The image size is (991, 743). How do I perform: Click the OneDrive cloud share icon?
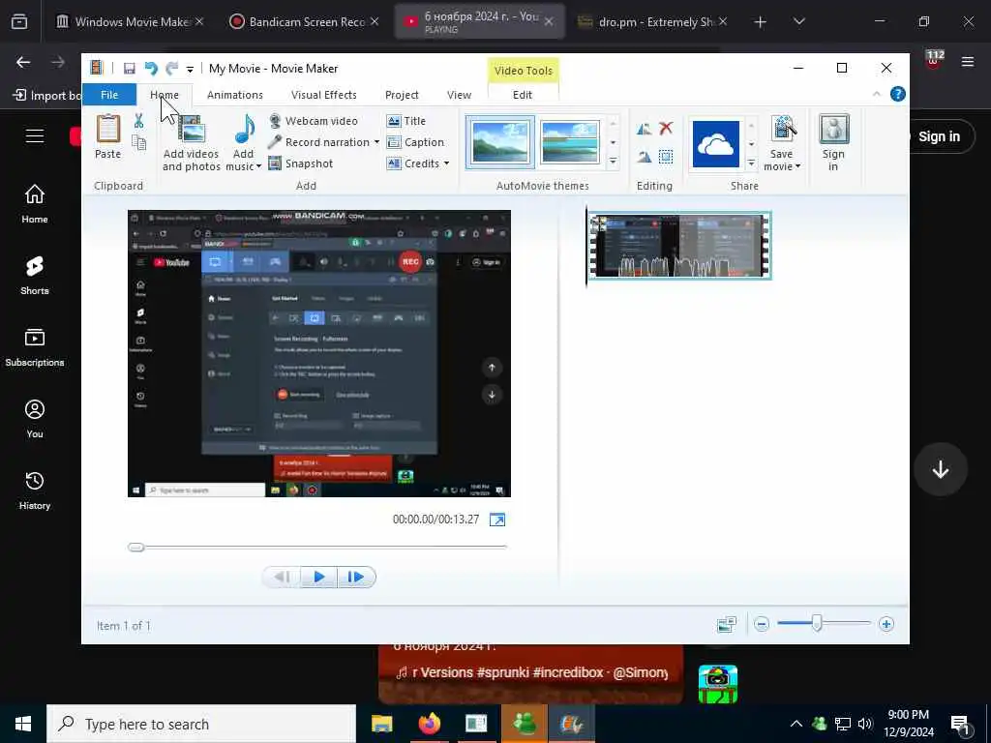(x=715, y=144)
